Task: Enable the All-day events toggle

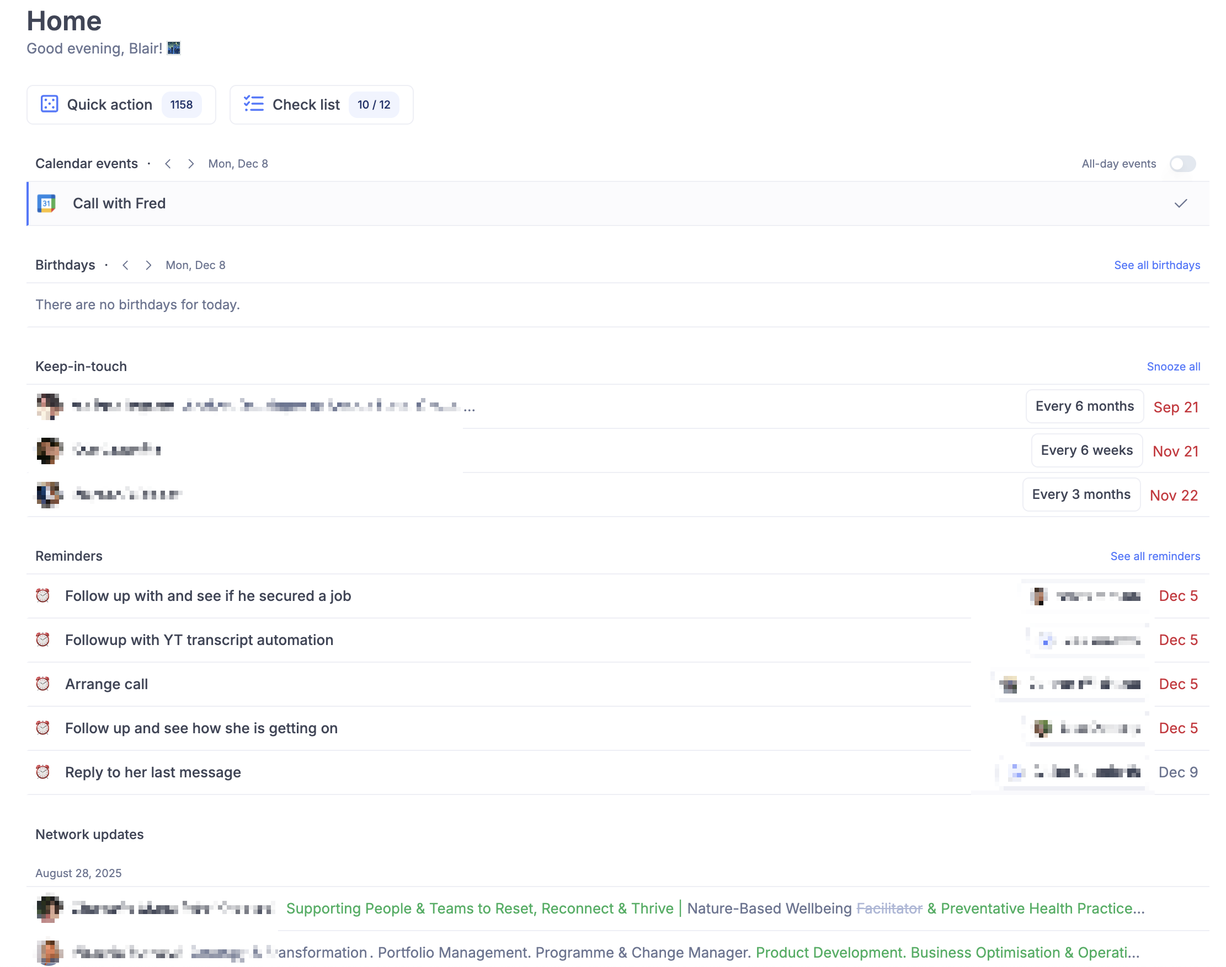Action: (1182, 164)
